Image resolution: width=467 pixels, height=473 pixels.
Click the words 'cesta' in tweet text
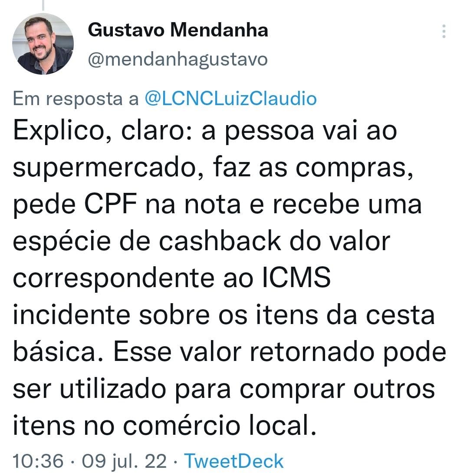click(400, 315)
